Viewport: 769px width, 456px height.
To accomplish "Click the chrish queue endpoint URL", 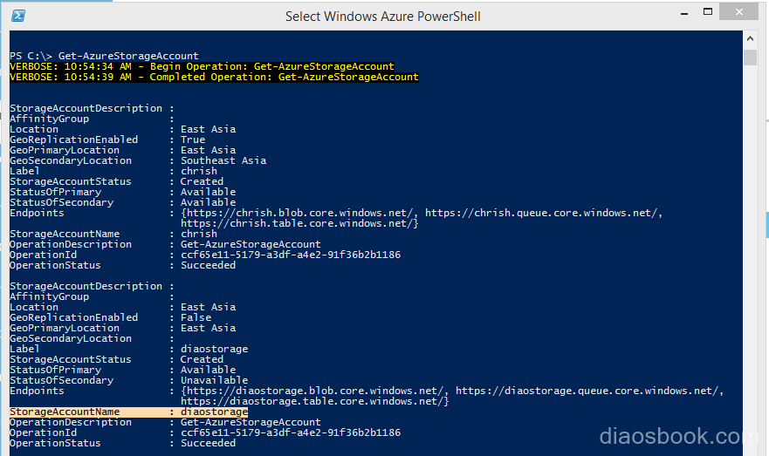I will [542, 213].
